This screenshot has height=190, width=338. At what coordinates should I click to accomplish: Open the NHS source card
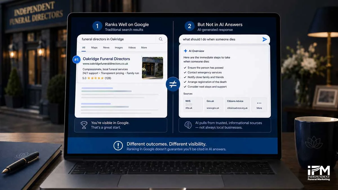point(193,104)
